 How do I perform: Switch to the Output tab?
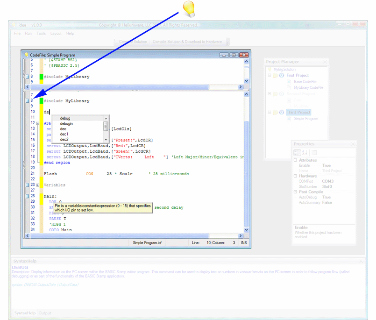(x=45, y=313)
